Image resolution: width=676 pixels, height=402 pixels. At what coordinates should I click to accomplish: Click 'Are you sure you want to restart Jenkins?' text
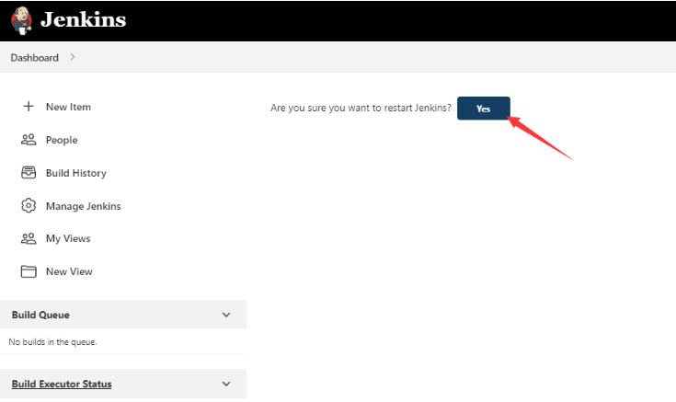pos(361,108)
